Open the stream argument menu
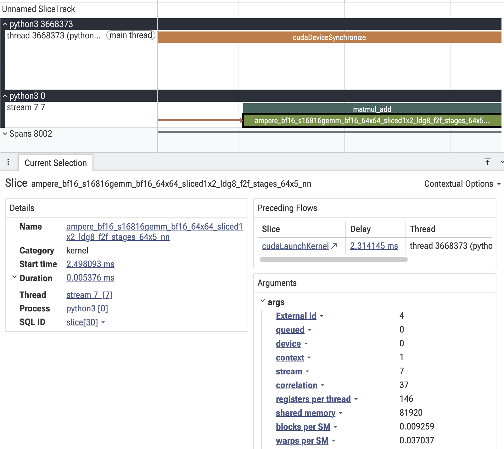The height and width of the screenshot is (449, 504). [307, 372]
